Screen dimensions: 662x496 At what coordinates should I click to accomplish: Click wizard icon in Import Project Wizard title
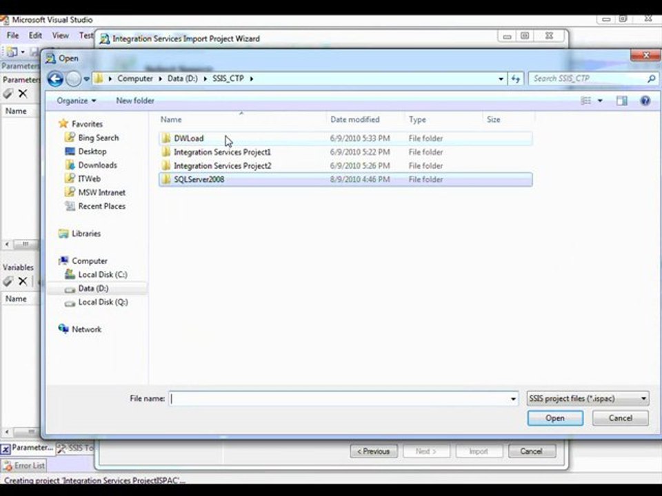[x=104, y=39]
